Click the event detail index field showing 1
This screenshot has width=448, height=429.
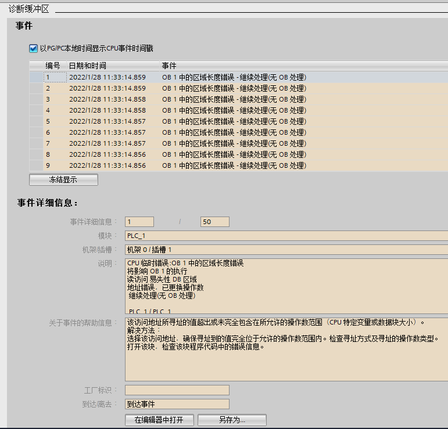pos(139,222)
